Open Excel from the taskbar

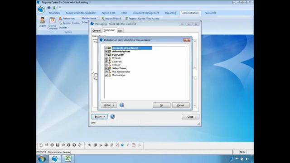click(68, 159)
